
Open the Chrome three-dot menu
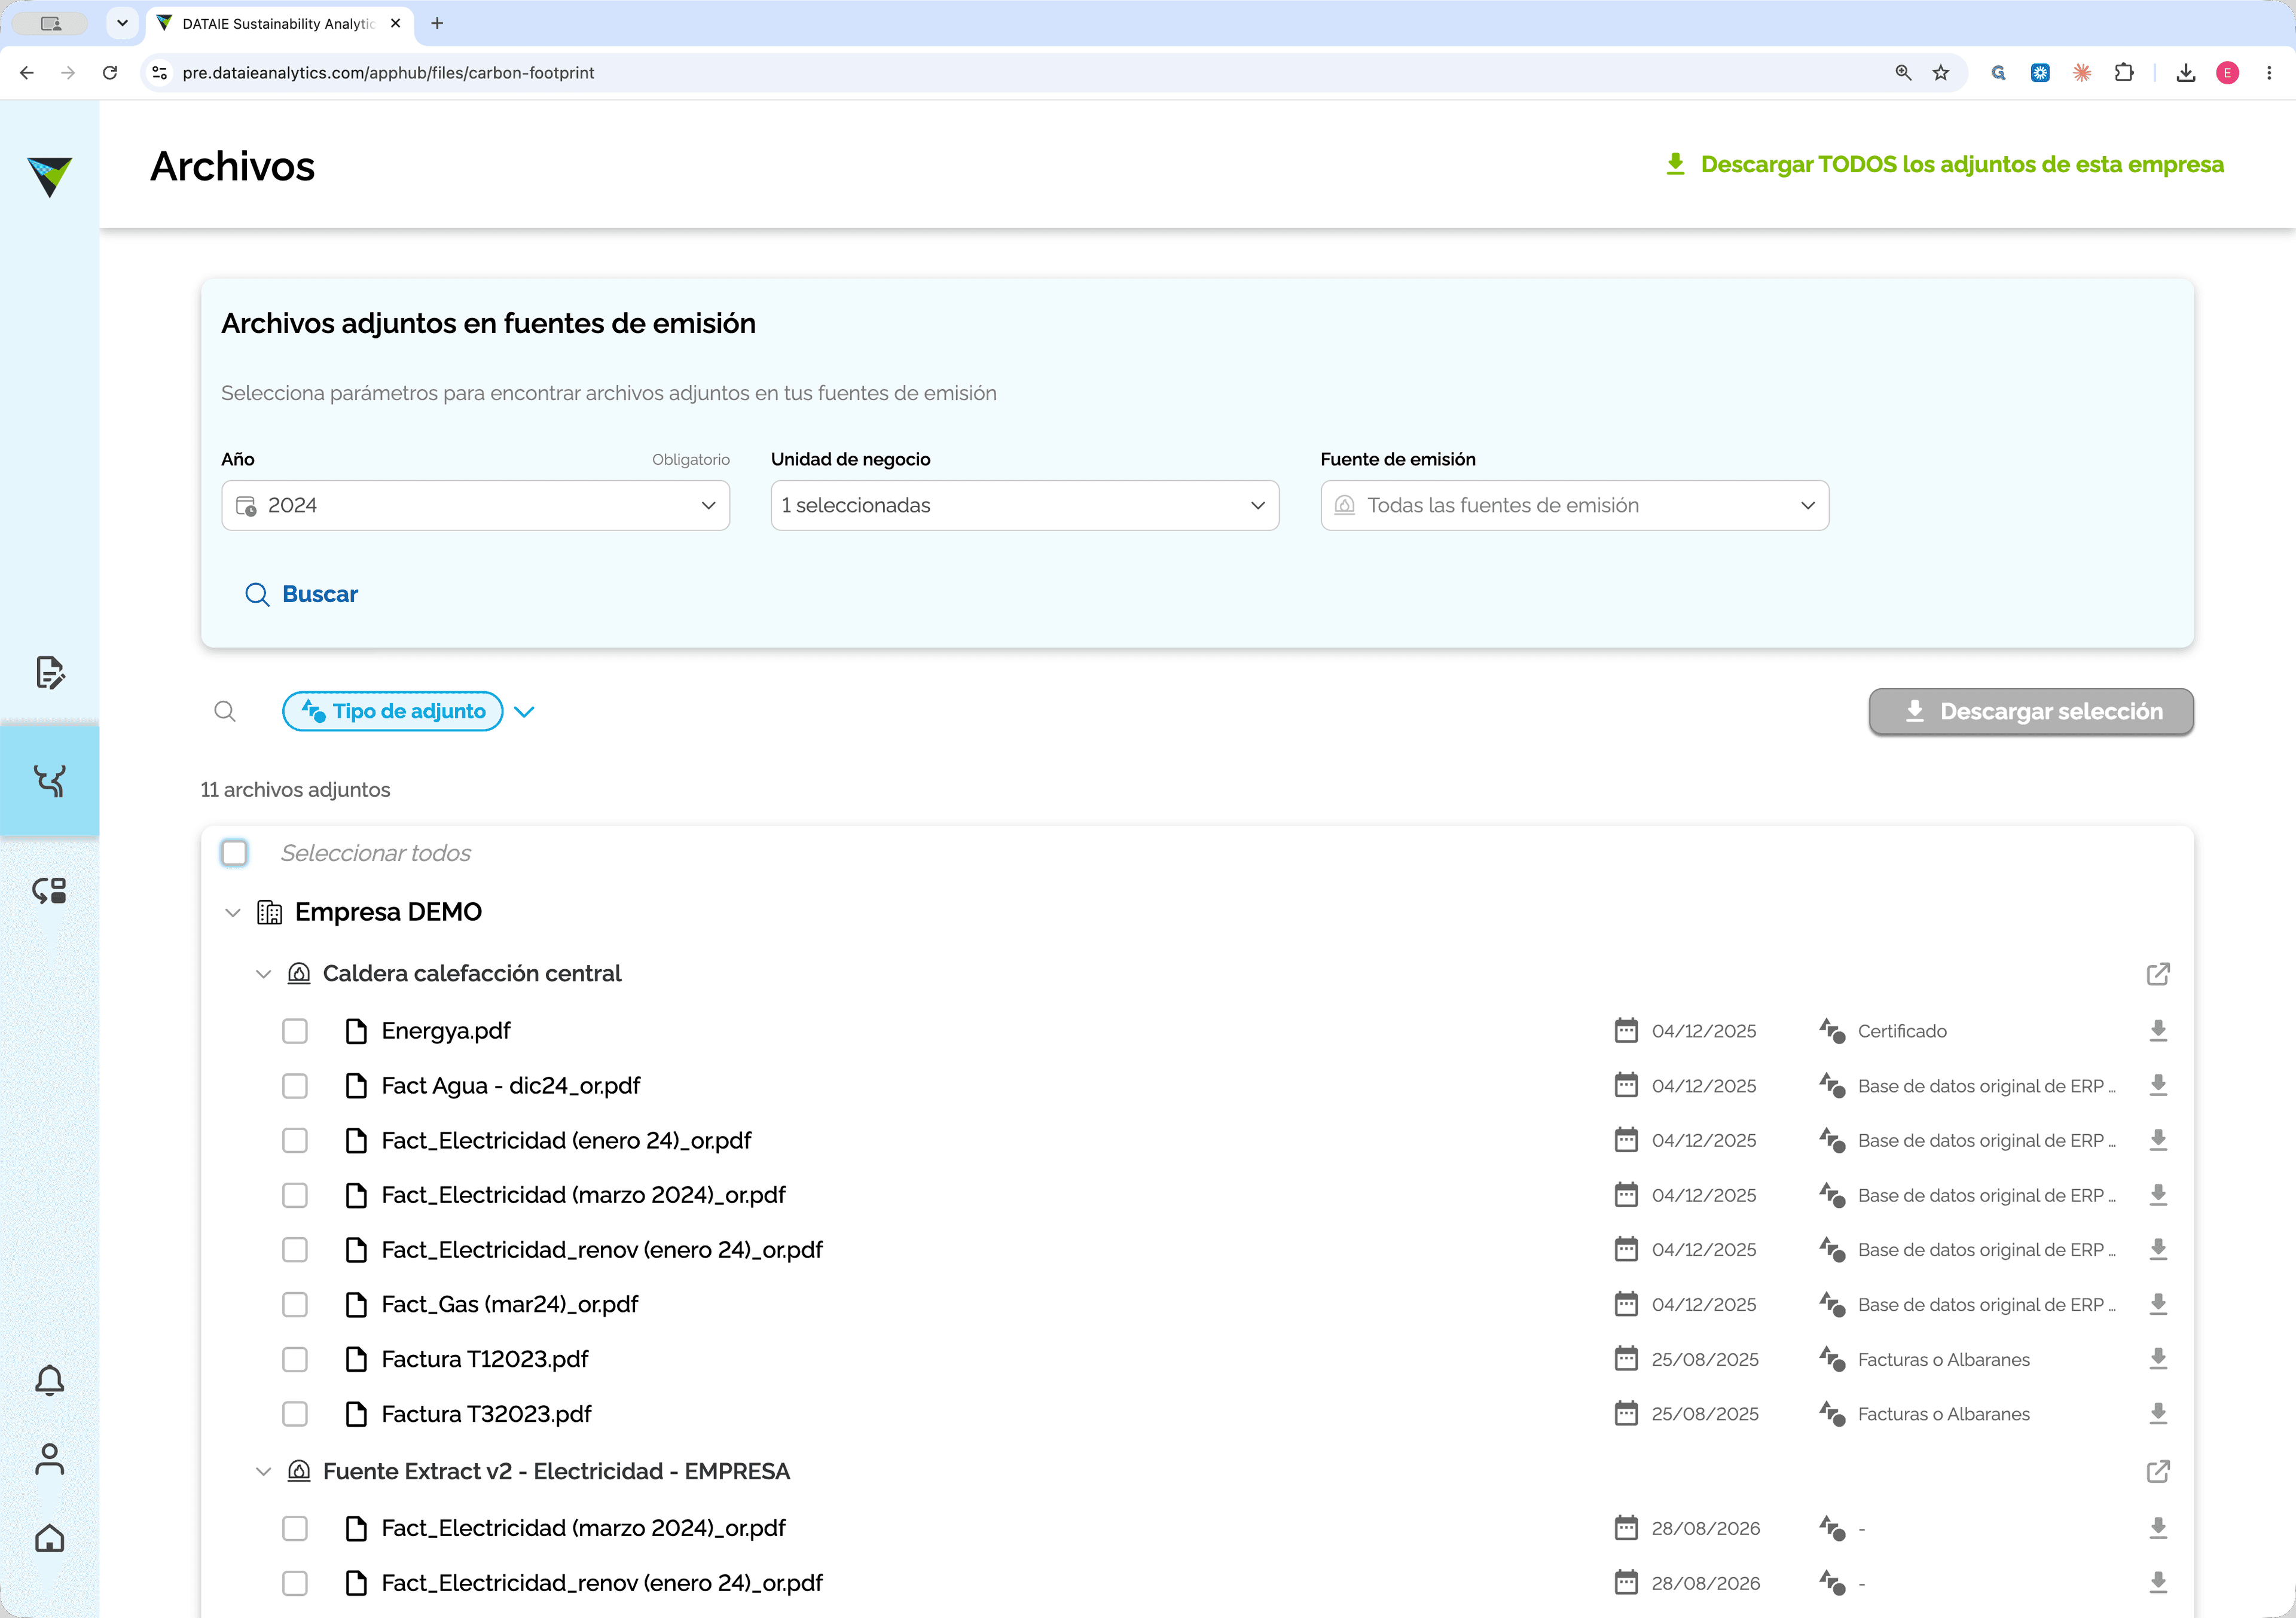[2269, 73]
